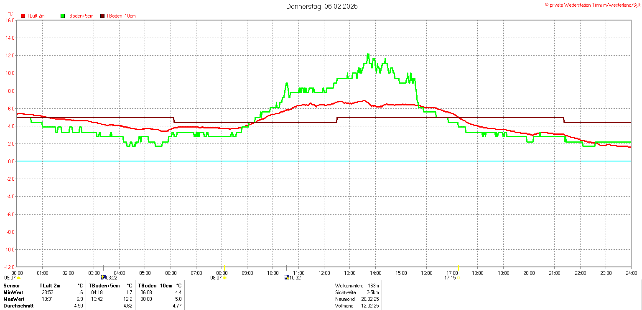Click the red TLuft 2m legend swatch
The height and width of the screenshot is (310, 642).
[23, 16]
